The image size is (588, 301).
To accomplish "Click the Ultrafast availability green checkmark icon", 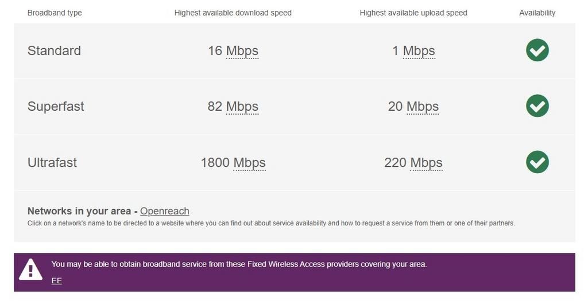I will pos(537,162).
